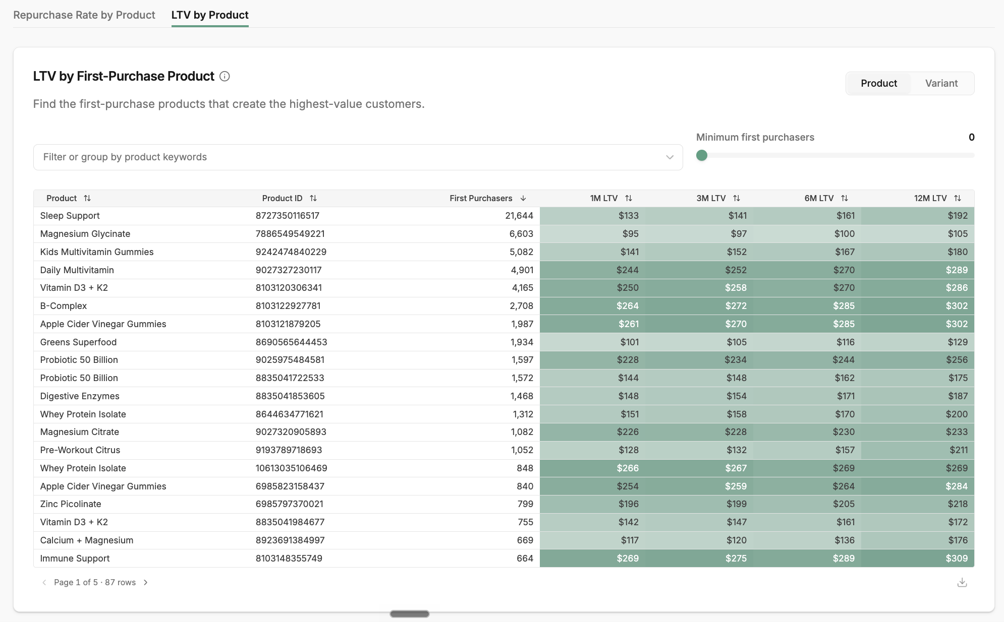The image size is (1004, 622).
Task: Toggle First Purchasers descending sort arrow
Action: click(x=523, y=198)
